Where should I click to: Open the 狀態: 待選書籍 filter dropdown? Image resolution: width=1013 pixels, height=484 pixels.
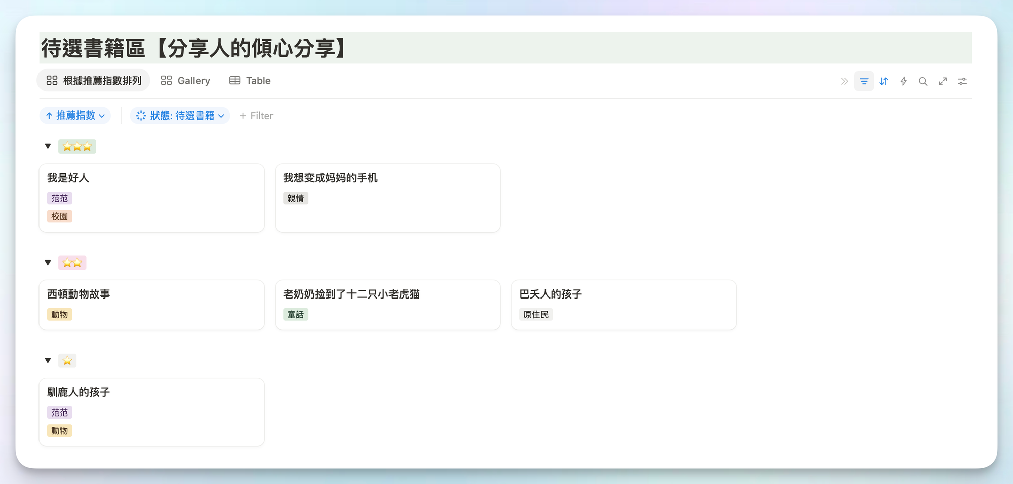[180, 116]
